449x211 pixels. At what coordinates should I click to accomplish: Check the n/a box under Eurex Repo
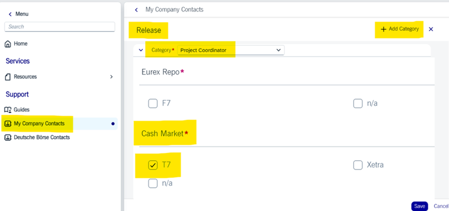click(358, 103)
